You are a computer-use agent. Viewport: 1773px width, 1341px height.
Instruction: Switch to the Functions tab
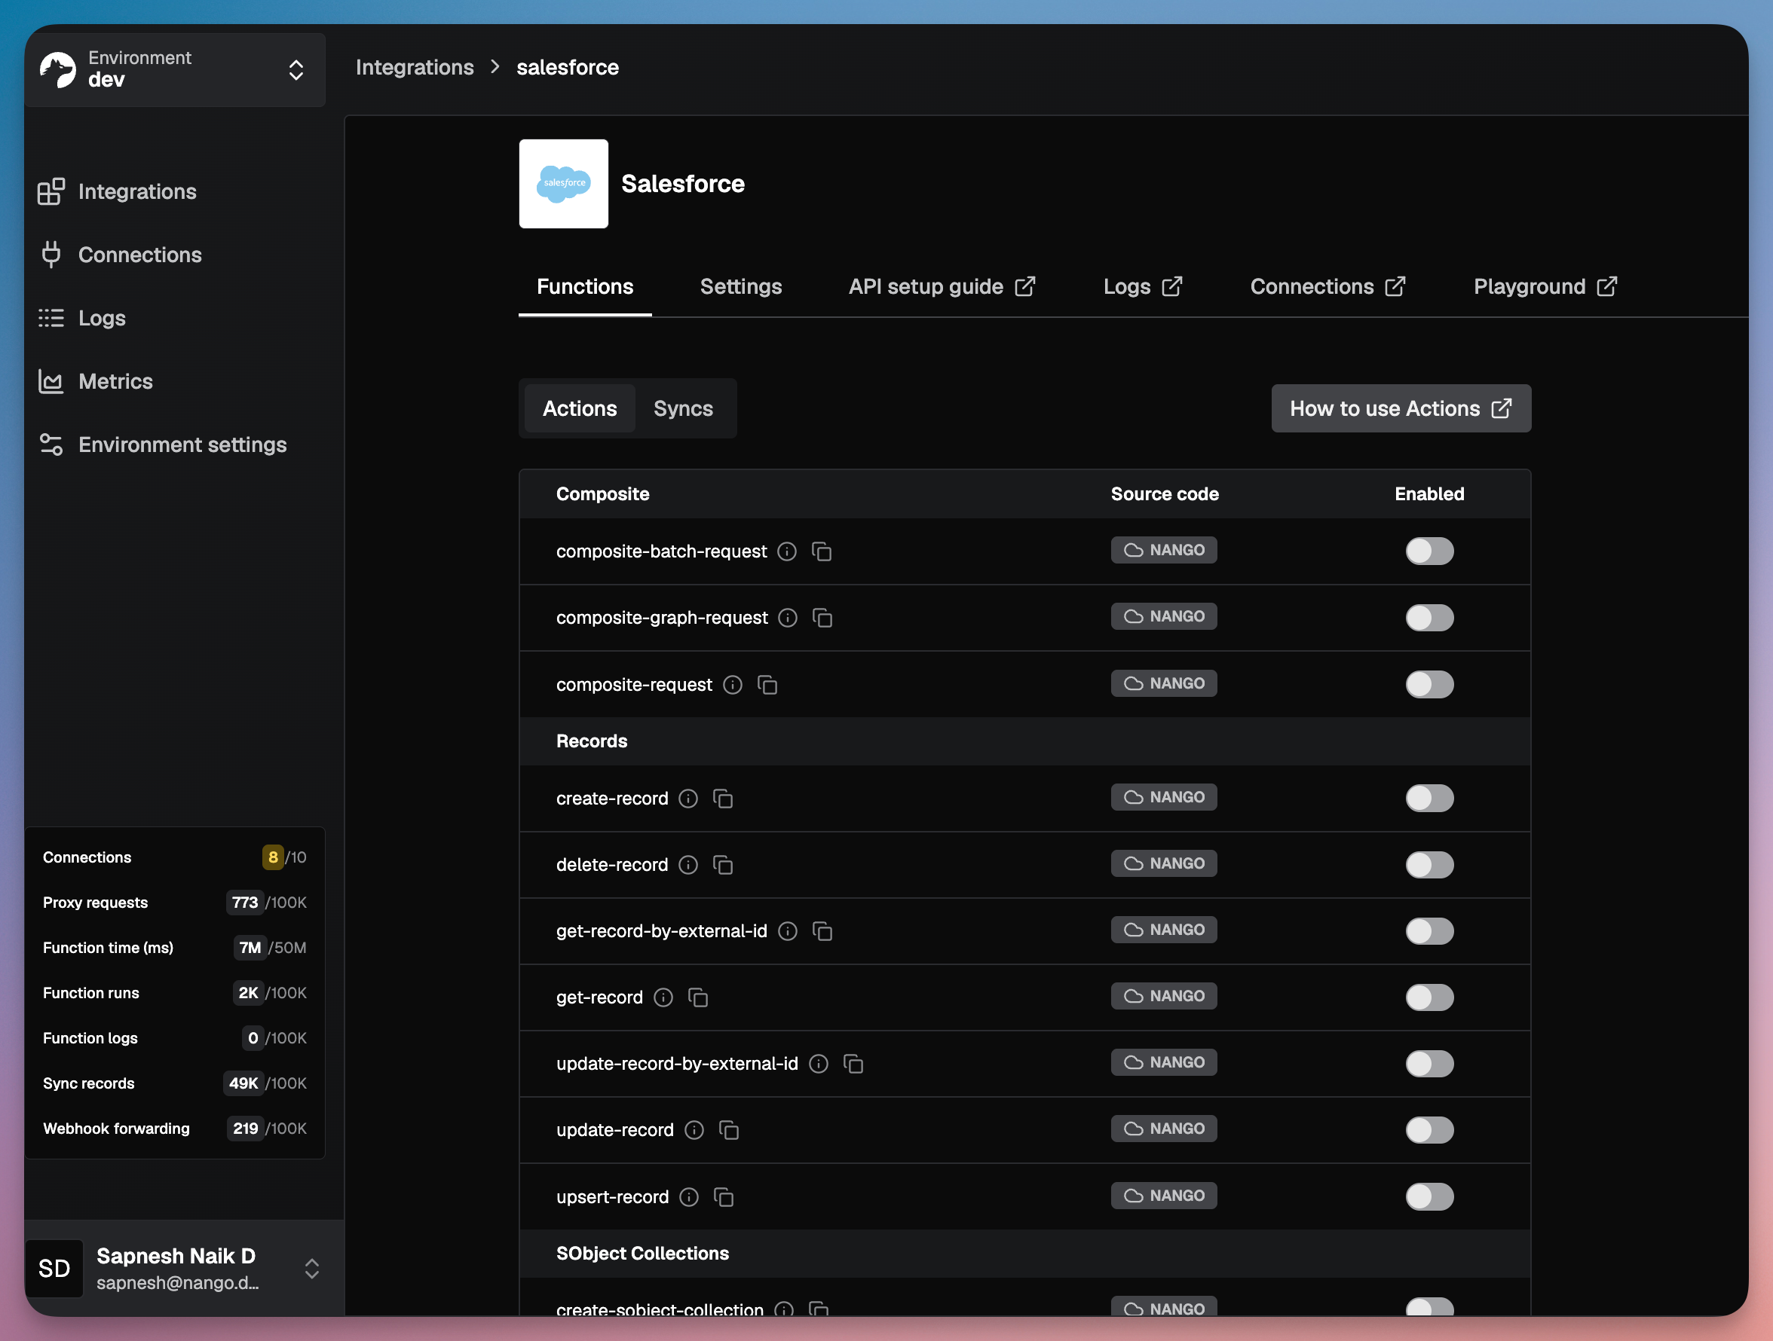click(x=585, y=287)
